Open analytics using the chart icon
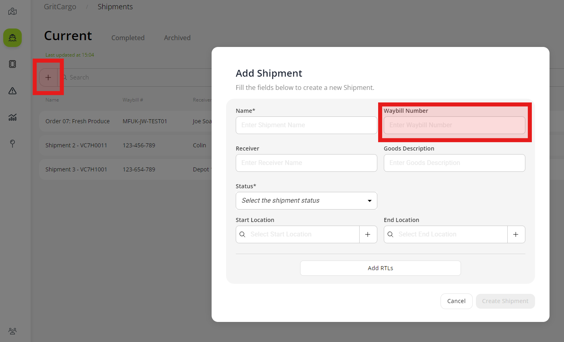Screen dimensions: 564x342 [x=12, y=118]
